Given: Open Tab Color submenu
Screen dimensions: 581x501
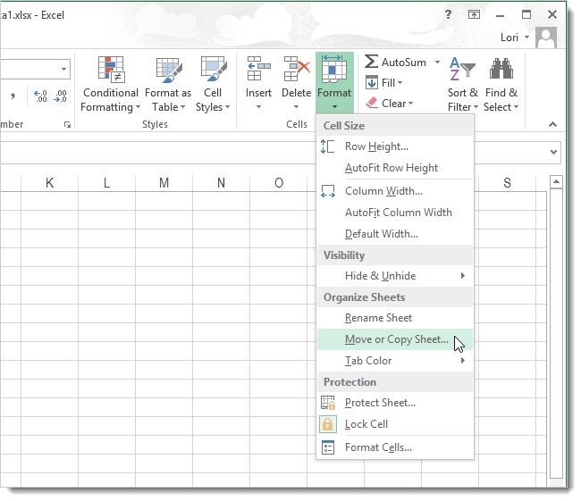Looking at the screenshot, I should tap(395, 361).
